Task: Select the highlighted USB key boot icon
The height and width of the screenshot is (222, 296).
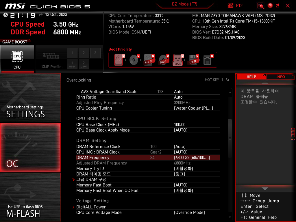Action: (x=178, y=60)
